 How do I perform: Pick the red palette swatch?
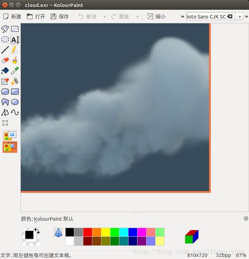point(88,232)
